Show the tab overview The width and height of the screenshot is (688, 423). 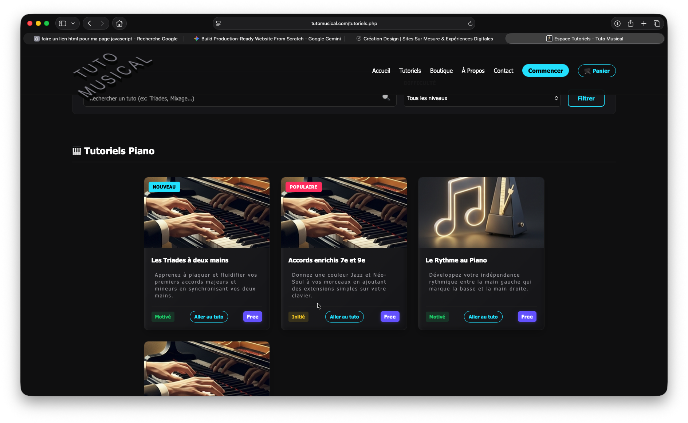coord(657,23)
